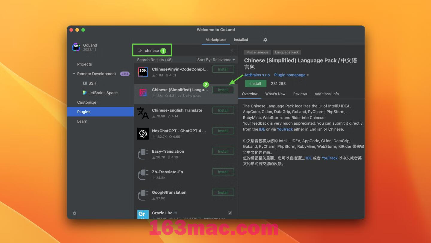
Task: Select the GoogleTranslation plug icon
Action: (x=143, y=195)
